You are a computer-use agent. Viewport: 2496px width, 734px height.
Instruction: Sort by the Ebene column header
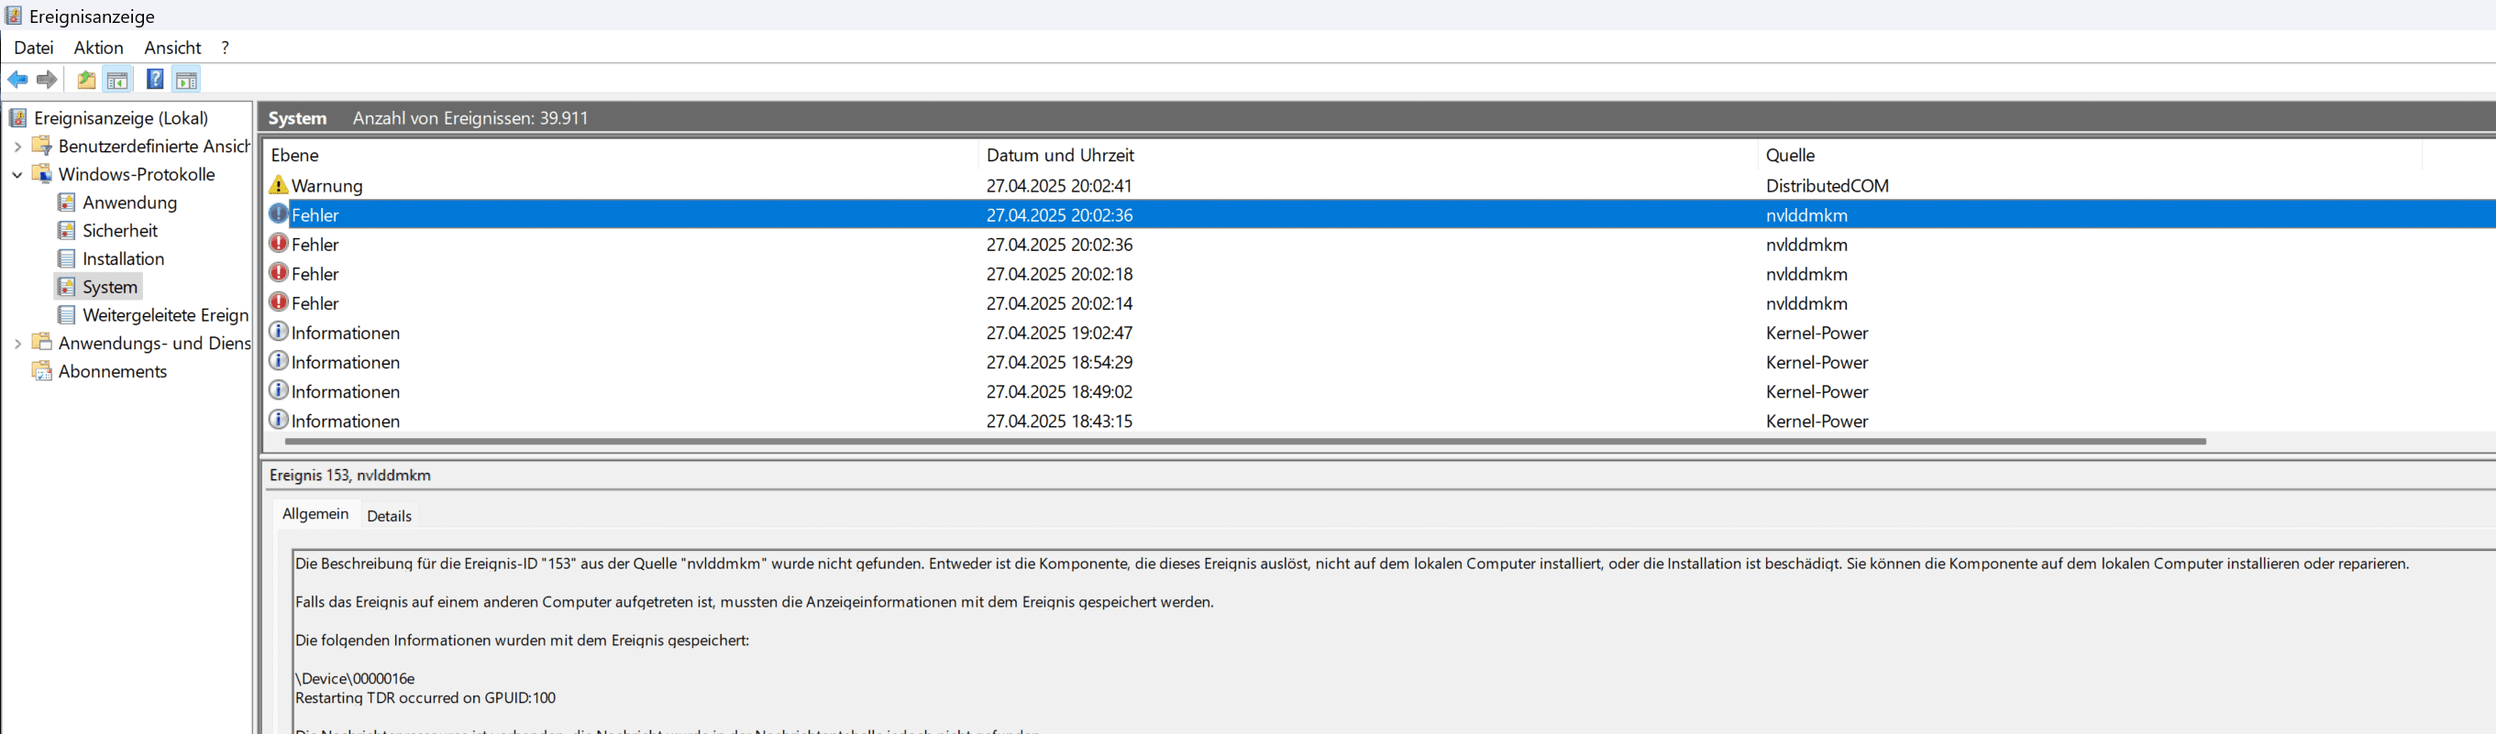click(620, 155)
